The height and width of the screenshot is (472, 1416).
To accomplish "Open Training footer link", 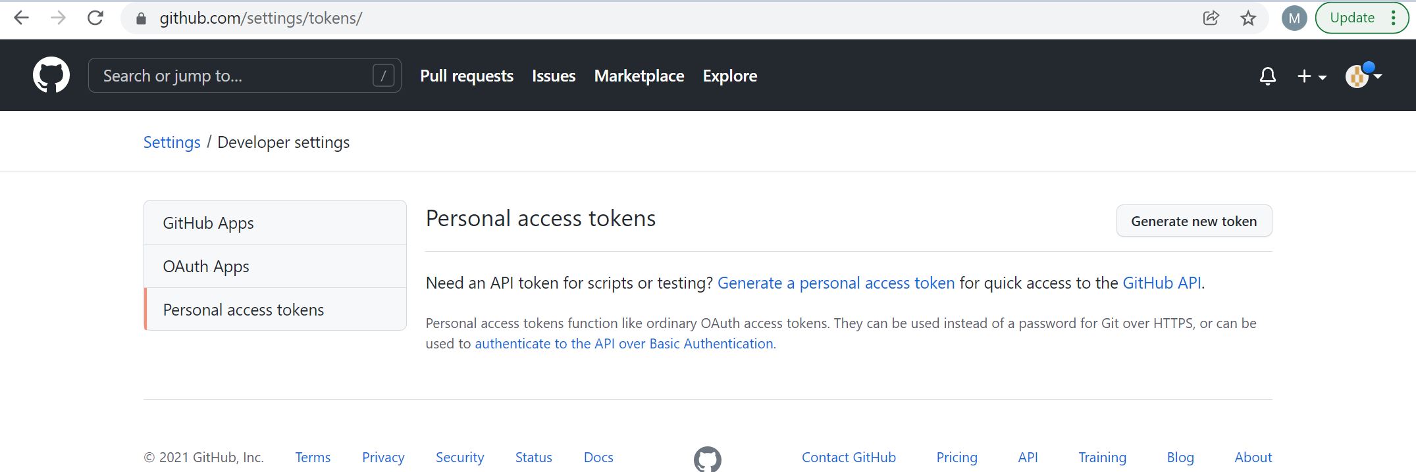I will (x=1102, y=457).
